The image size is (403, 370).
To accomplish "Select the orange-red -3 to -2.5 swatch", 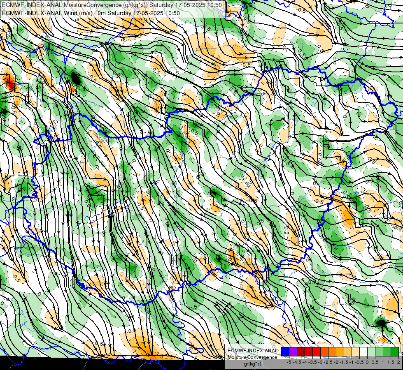I will click(324, 351).
